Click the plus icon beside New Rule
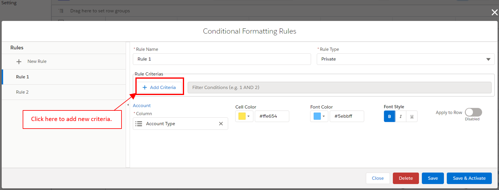The height and width of the screenshot is (190, 499). 19,61
